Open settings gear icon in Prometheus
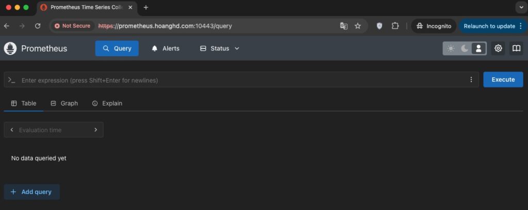 coord(498,48)
